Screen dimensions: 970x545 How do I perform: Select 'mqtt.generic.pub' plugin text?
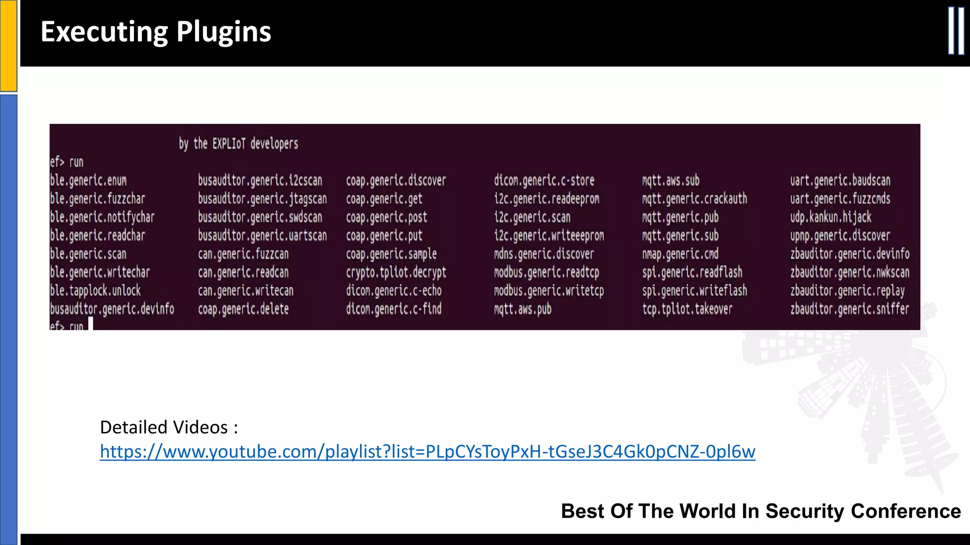point(680,217)
